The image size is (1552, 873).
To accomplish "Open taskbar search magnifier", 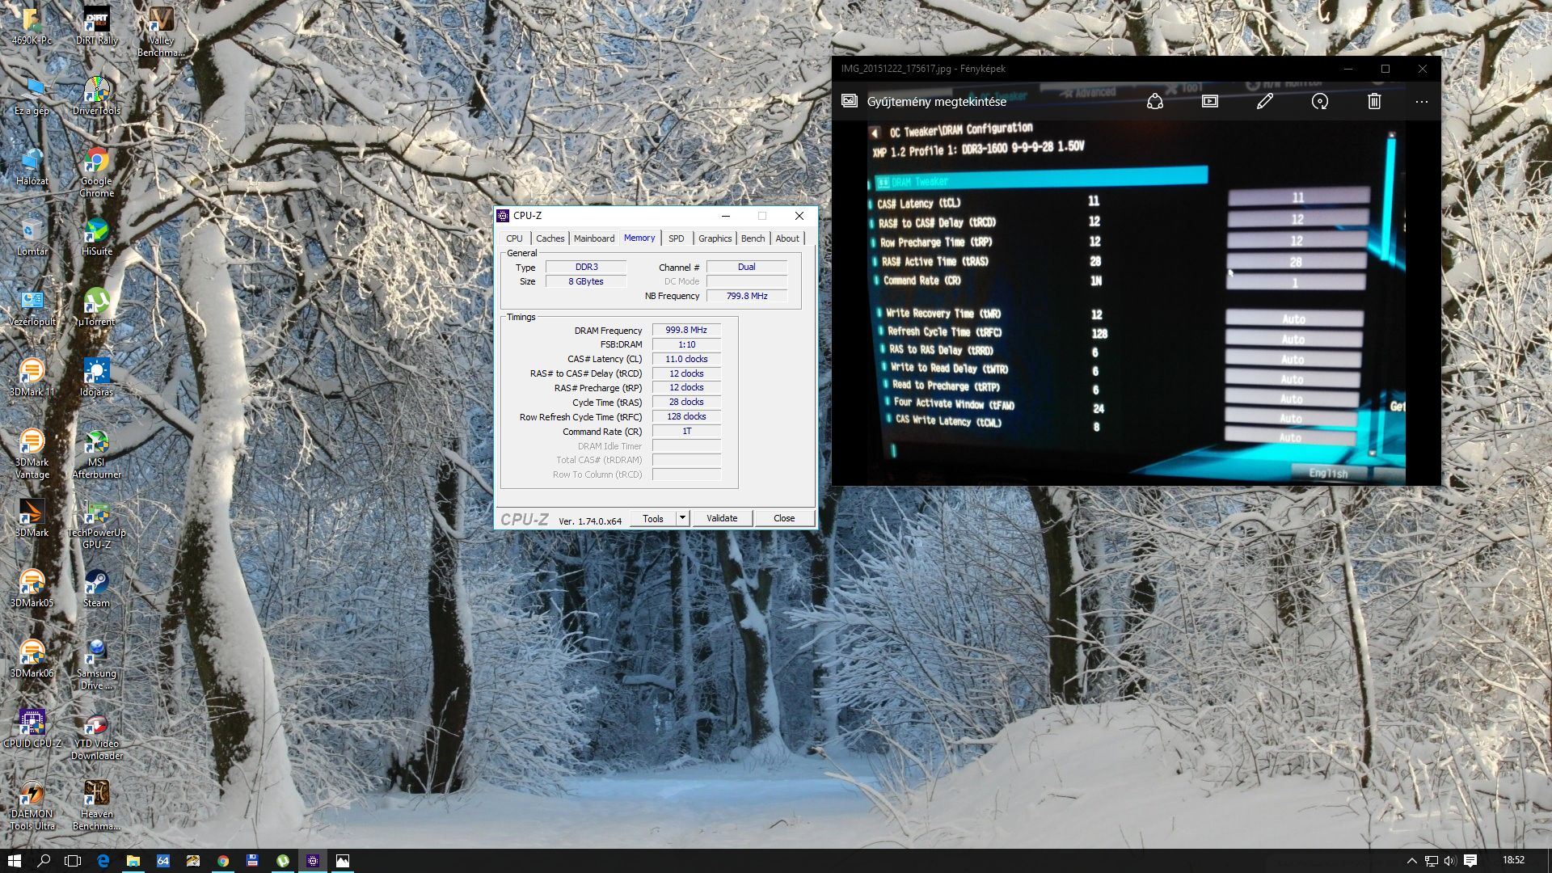I will (x=44, y=861).
